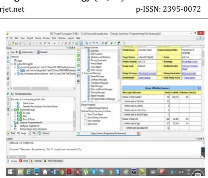
Task: Select Check Syntax process
Action: (28, 103)
